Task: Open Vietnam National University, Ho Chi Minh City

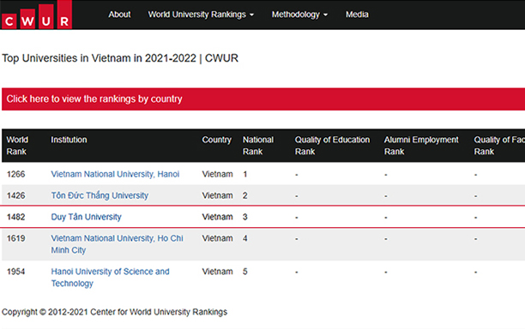Action: [x=117, y=244]
